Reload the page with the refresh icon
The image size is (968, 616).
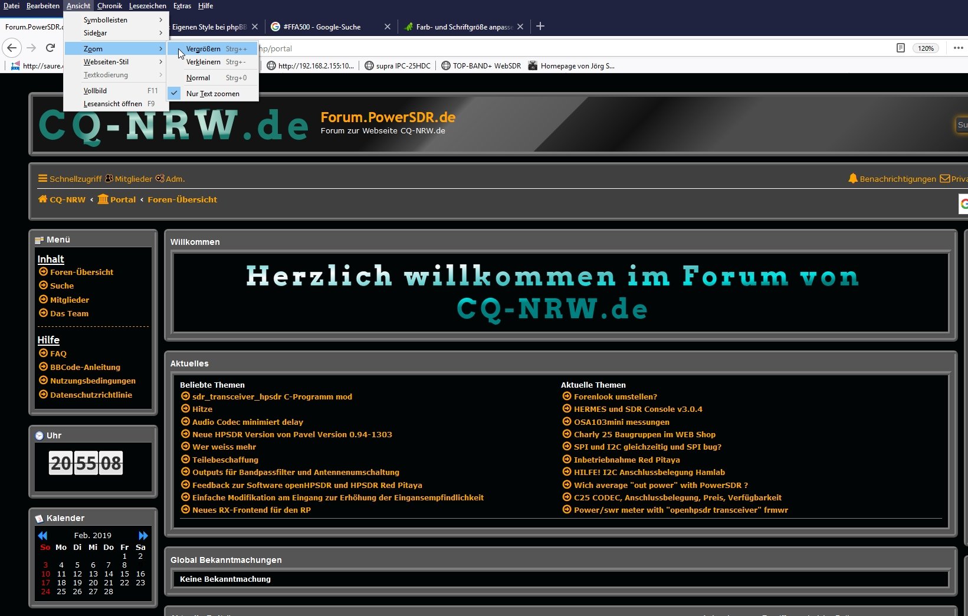tap(50, 48)
